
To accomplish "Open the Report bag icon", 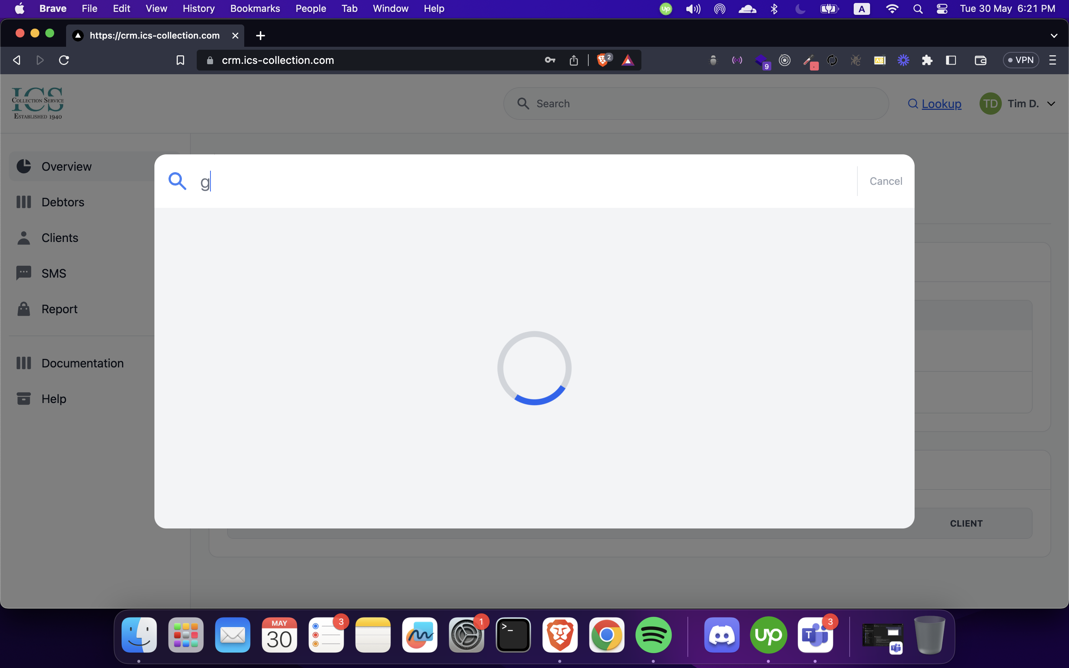I will click(x=23, y=309).
